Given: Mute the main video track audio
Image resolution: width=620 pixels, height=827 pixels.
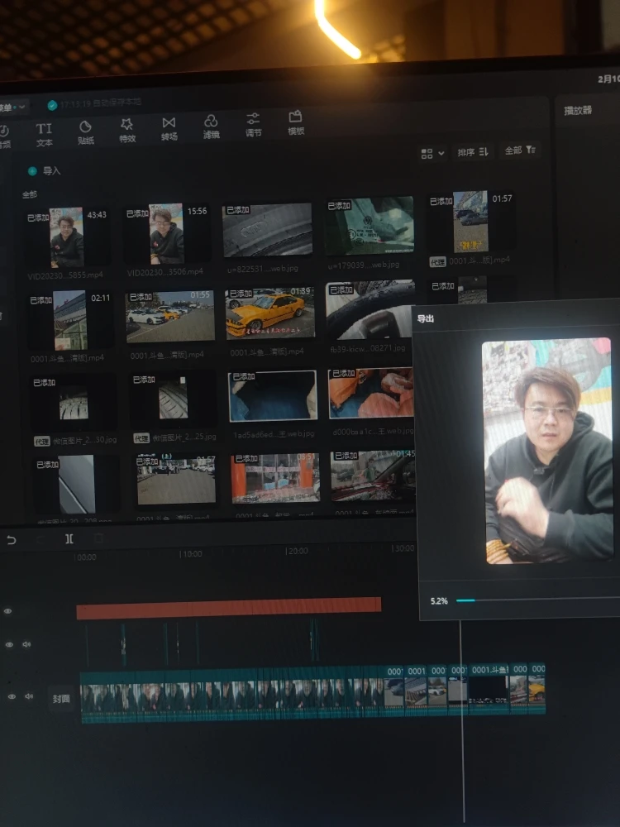Looking at the screenshot, I should tap(29, 696).
